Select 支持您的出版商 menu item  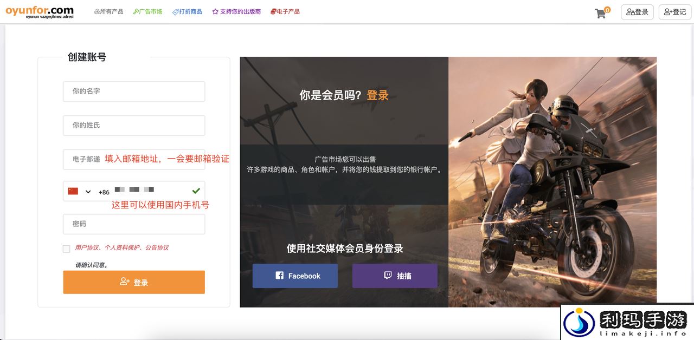tap(236, 11)
